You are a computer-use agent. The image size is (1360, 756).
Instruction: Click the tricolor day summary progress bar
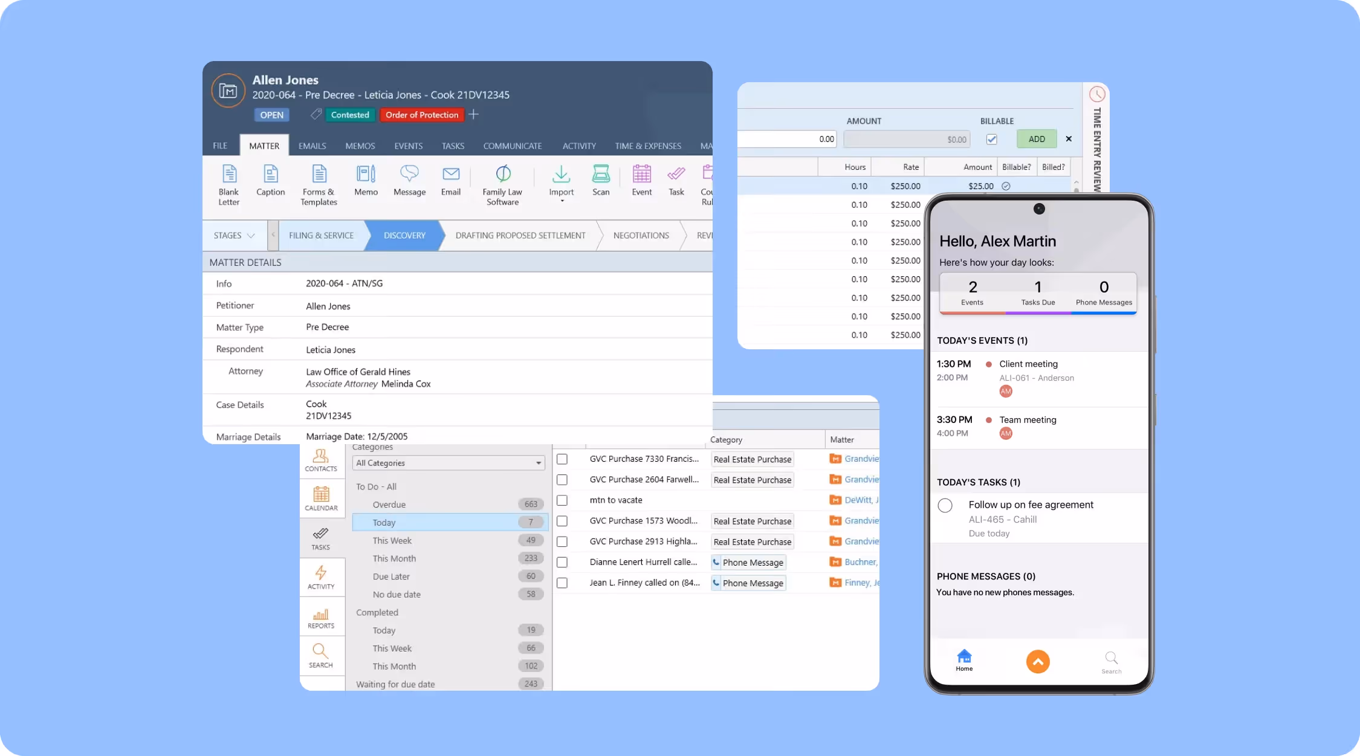coord(1037,314)
